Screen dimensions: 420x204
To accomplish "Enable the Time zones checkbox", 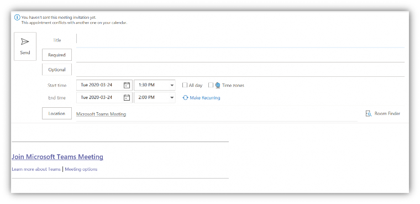I will click(x=211, y=85).
